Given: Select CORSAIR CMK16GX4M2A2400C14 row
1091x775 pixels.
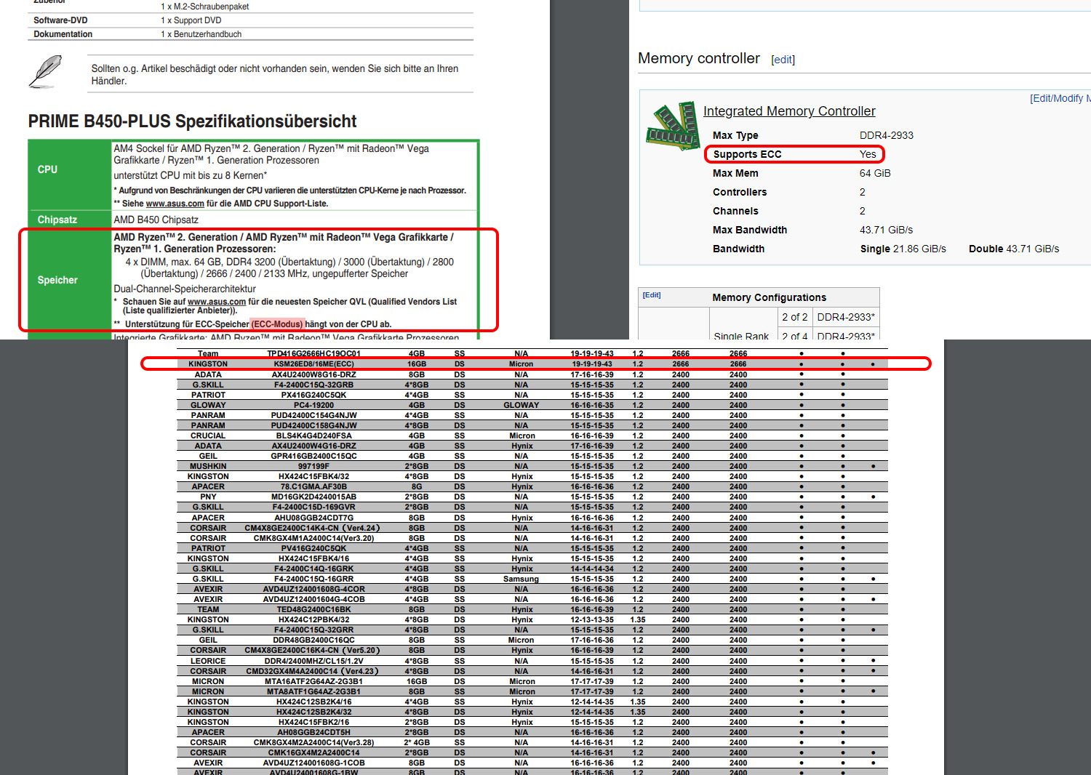Looking at the screenshot, I should (x=532, y=753).
